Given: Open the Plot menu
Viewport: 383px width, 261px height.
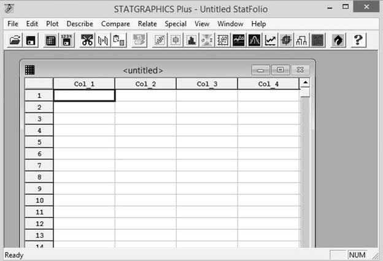Looking at the screenshot, I should [x=52, y=24].
